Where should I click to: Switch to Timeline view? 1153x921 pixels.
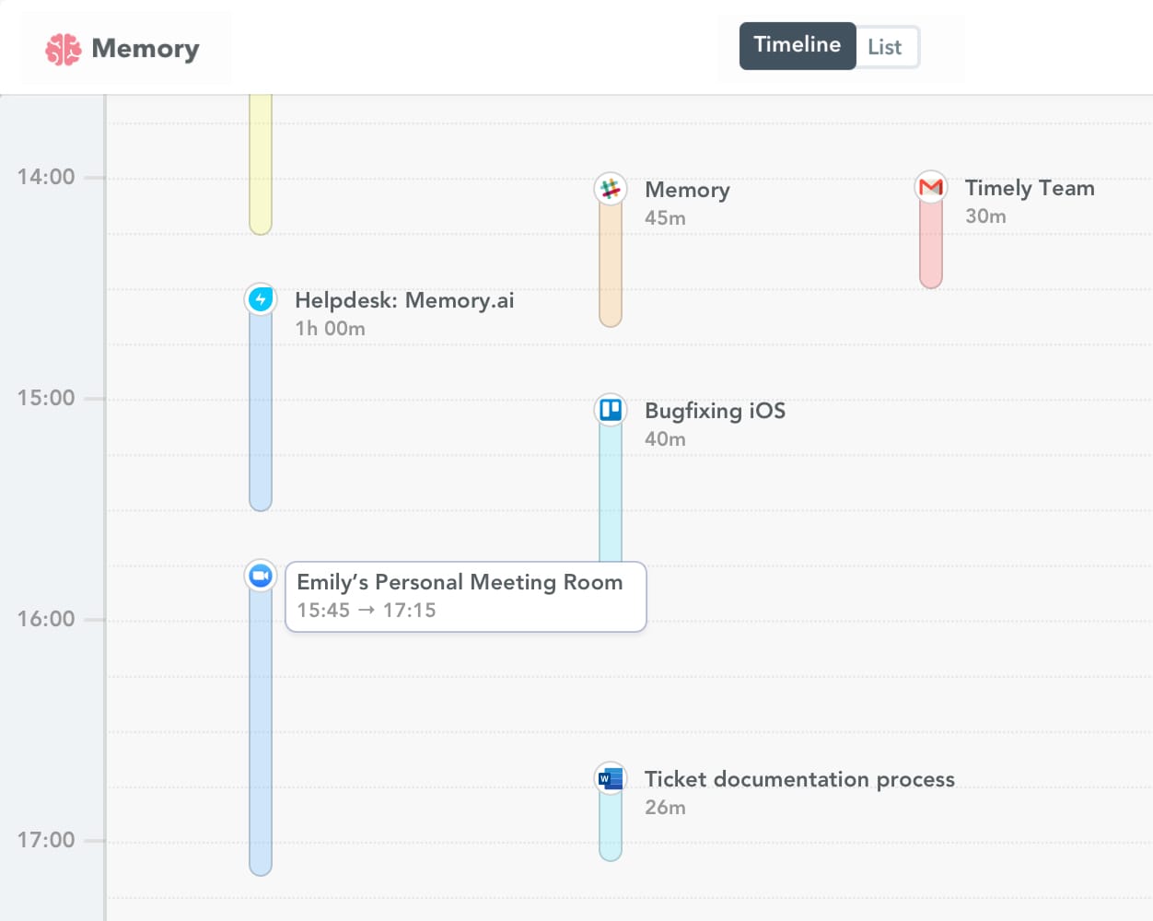tap(798, 45)
